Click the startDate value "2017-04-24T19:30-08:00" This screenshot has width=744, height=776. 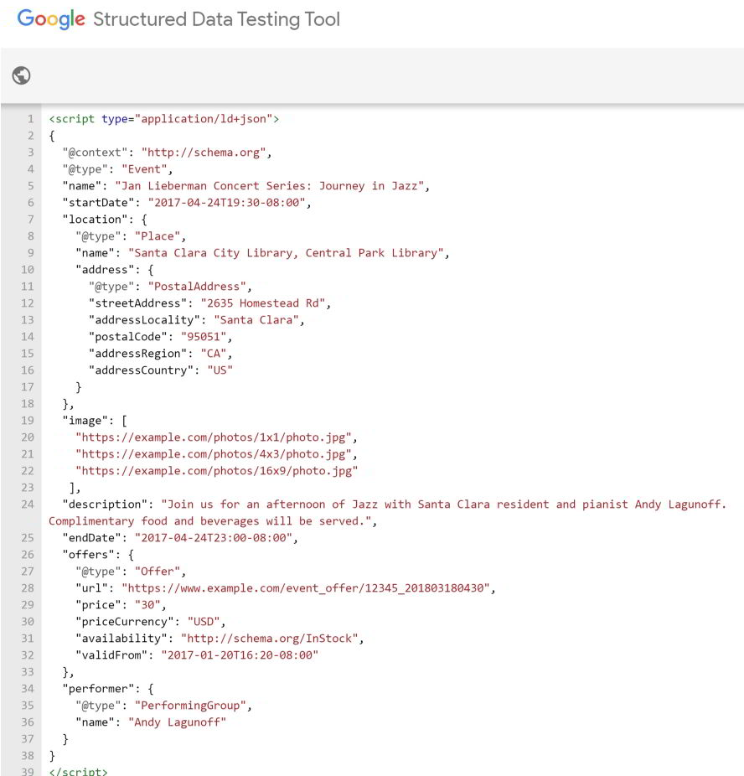[x=227, y=203]
